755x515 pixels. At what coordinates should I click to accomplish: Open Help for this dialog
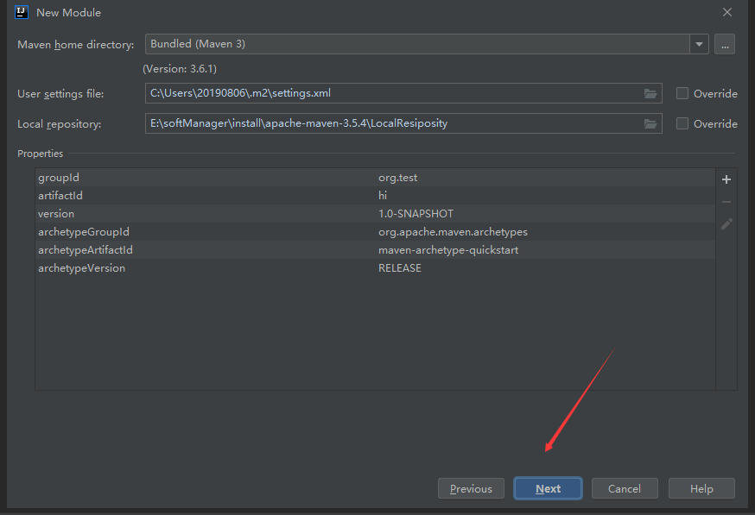click(701, 488)
